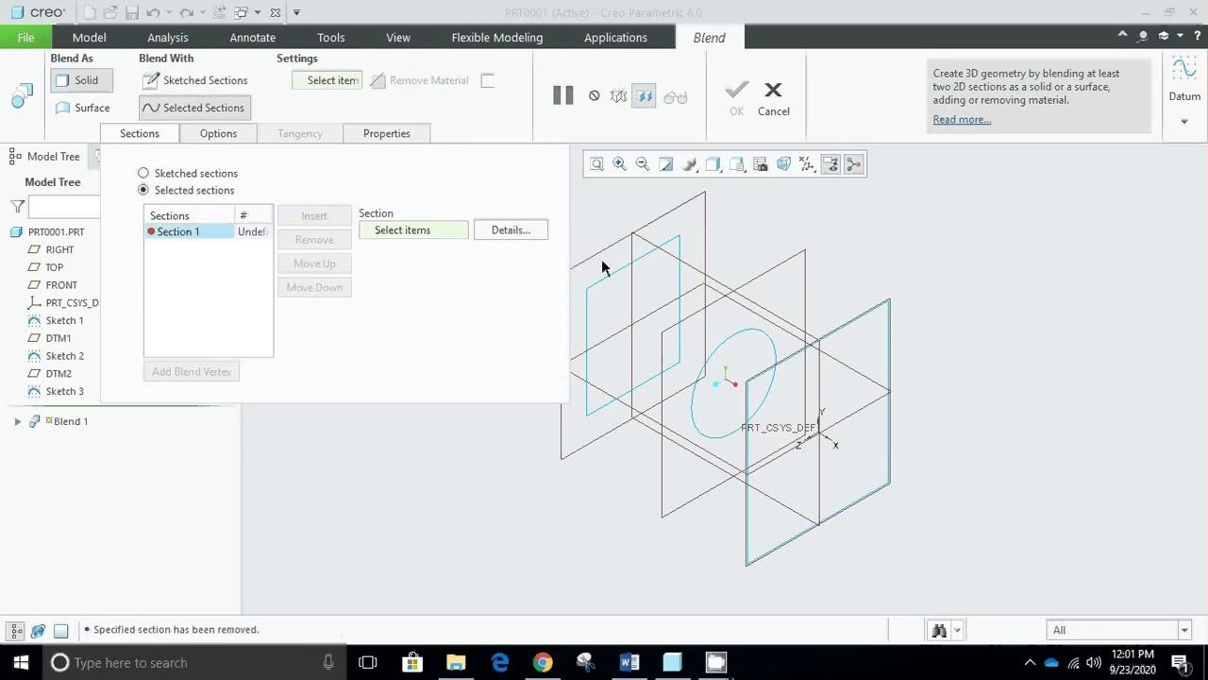Viewport: 1208px width, 680px height.
Task: Select the Sketched sections radio button
Action: pos(143,173)
